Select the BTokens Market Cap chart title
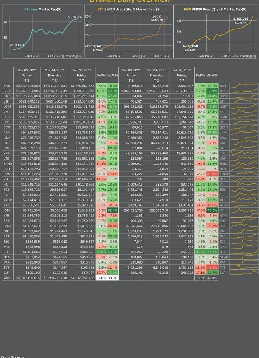 coord(43,9)
